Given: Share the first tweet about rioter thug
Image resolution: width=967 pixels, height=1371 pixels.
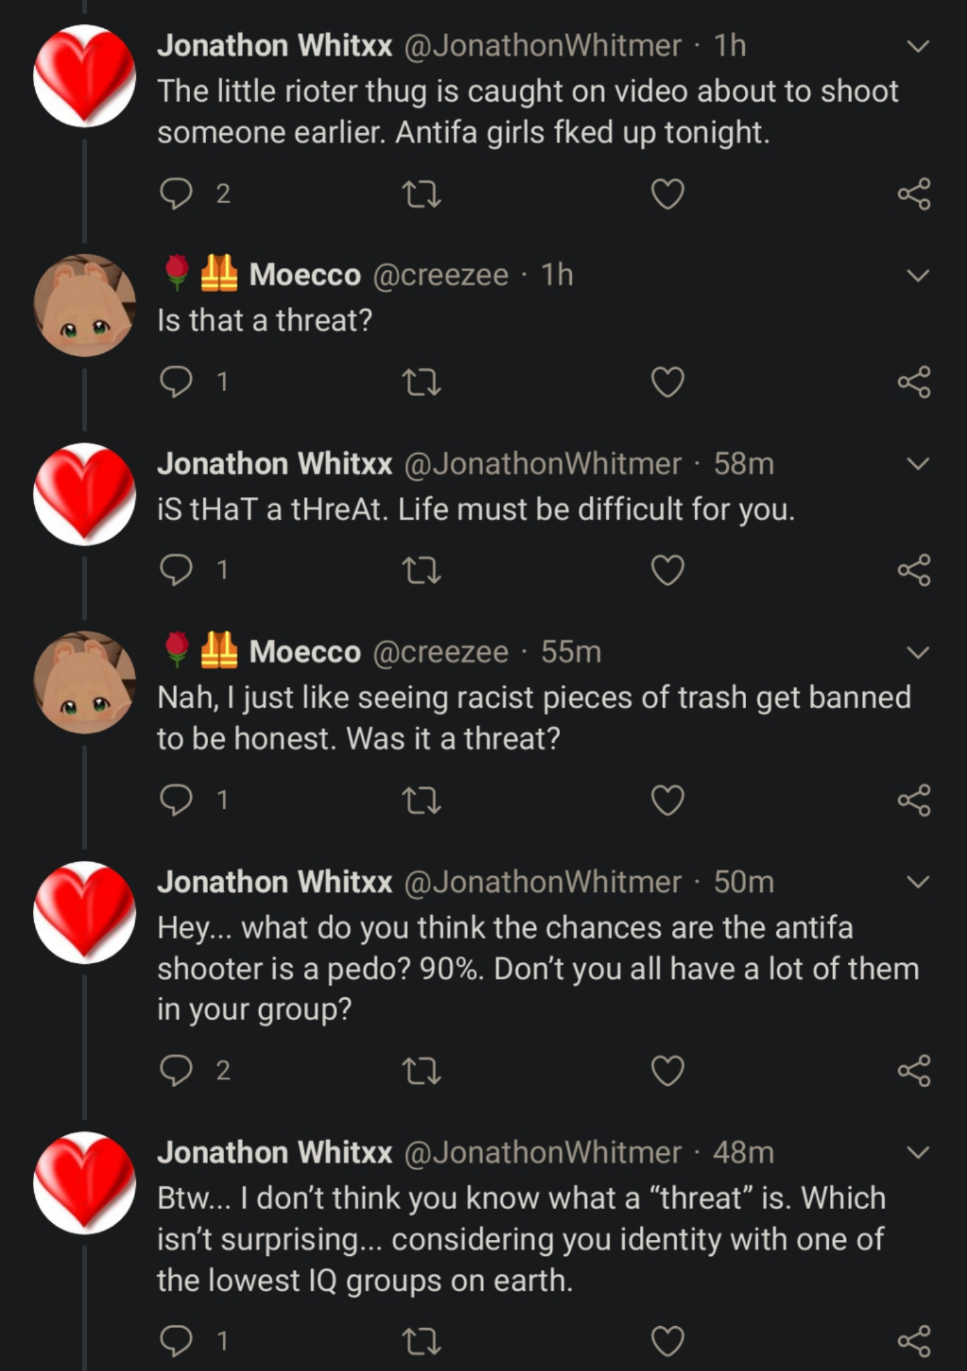Looking at the screenshot, I should click(914, 194).
